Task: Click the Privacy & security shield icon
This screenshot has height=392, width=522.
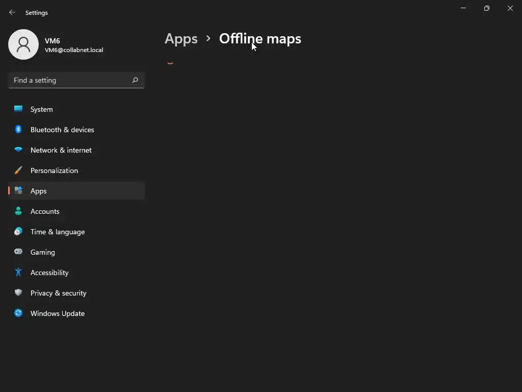Action: pos(18,293)
